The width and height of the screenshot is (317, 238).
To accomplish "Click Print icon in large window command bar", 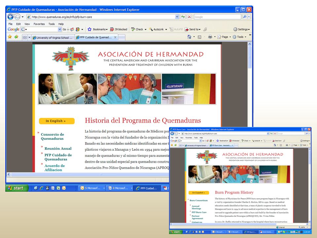I will [210, 37].
